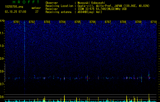Click the tallest yellow intensity spike near 0704
Viewport: 160px width, 102px height.
click(64, 98)
